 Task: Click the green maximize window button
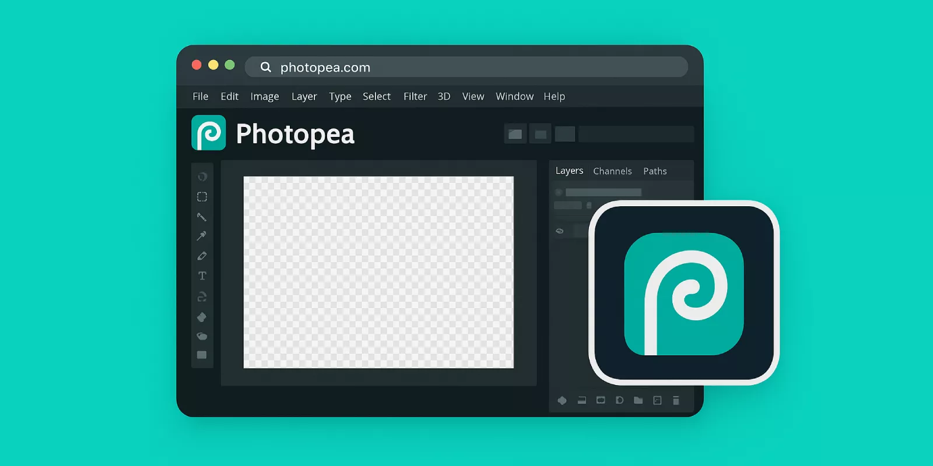tap(230, 65)
